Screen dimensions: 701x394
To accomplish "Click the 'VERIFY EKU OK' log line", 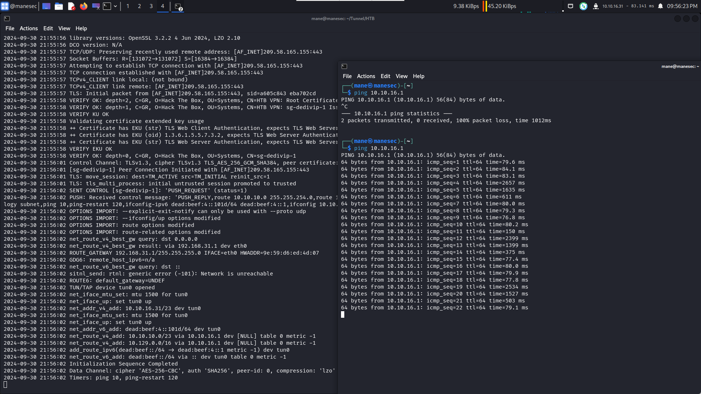I will tap(58, 149).
